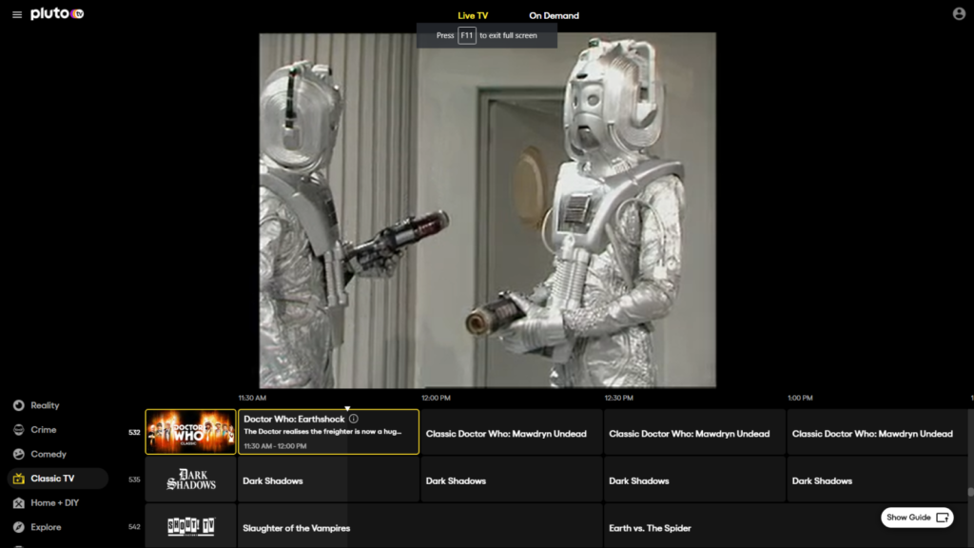The height and width of the screenshot is (548, 974).
Task: Click the 12:00 PM time label
Action: pyautogui.click(x=436, y=399)
